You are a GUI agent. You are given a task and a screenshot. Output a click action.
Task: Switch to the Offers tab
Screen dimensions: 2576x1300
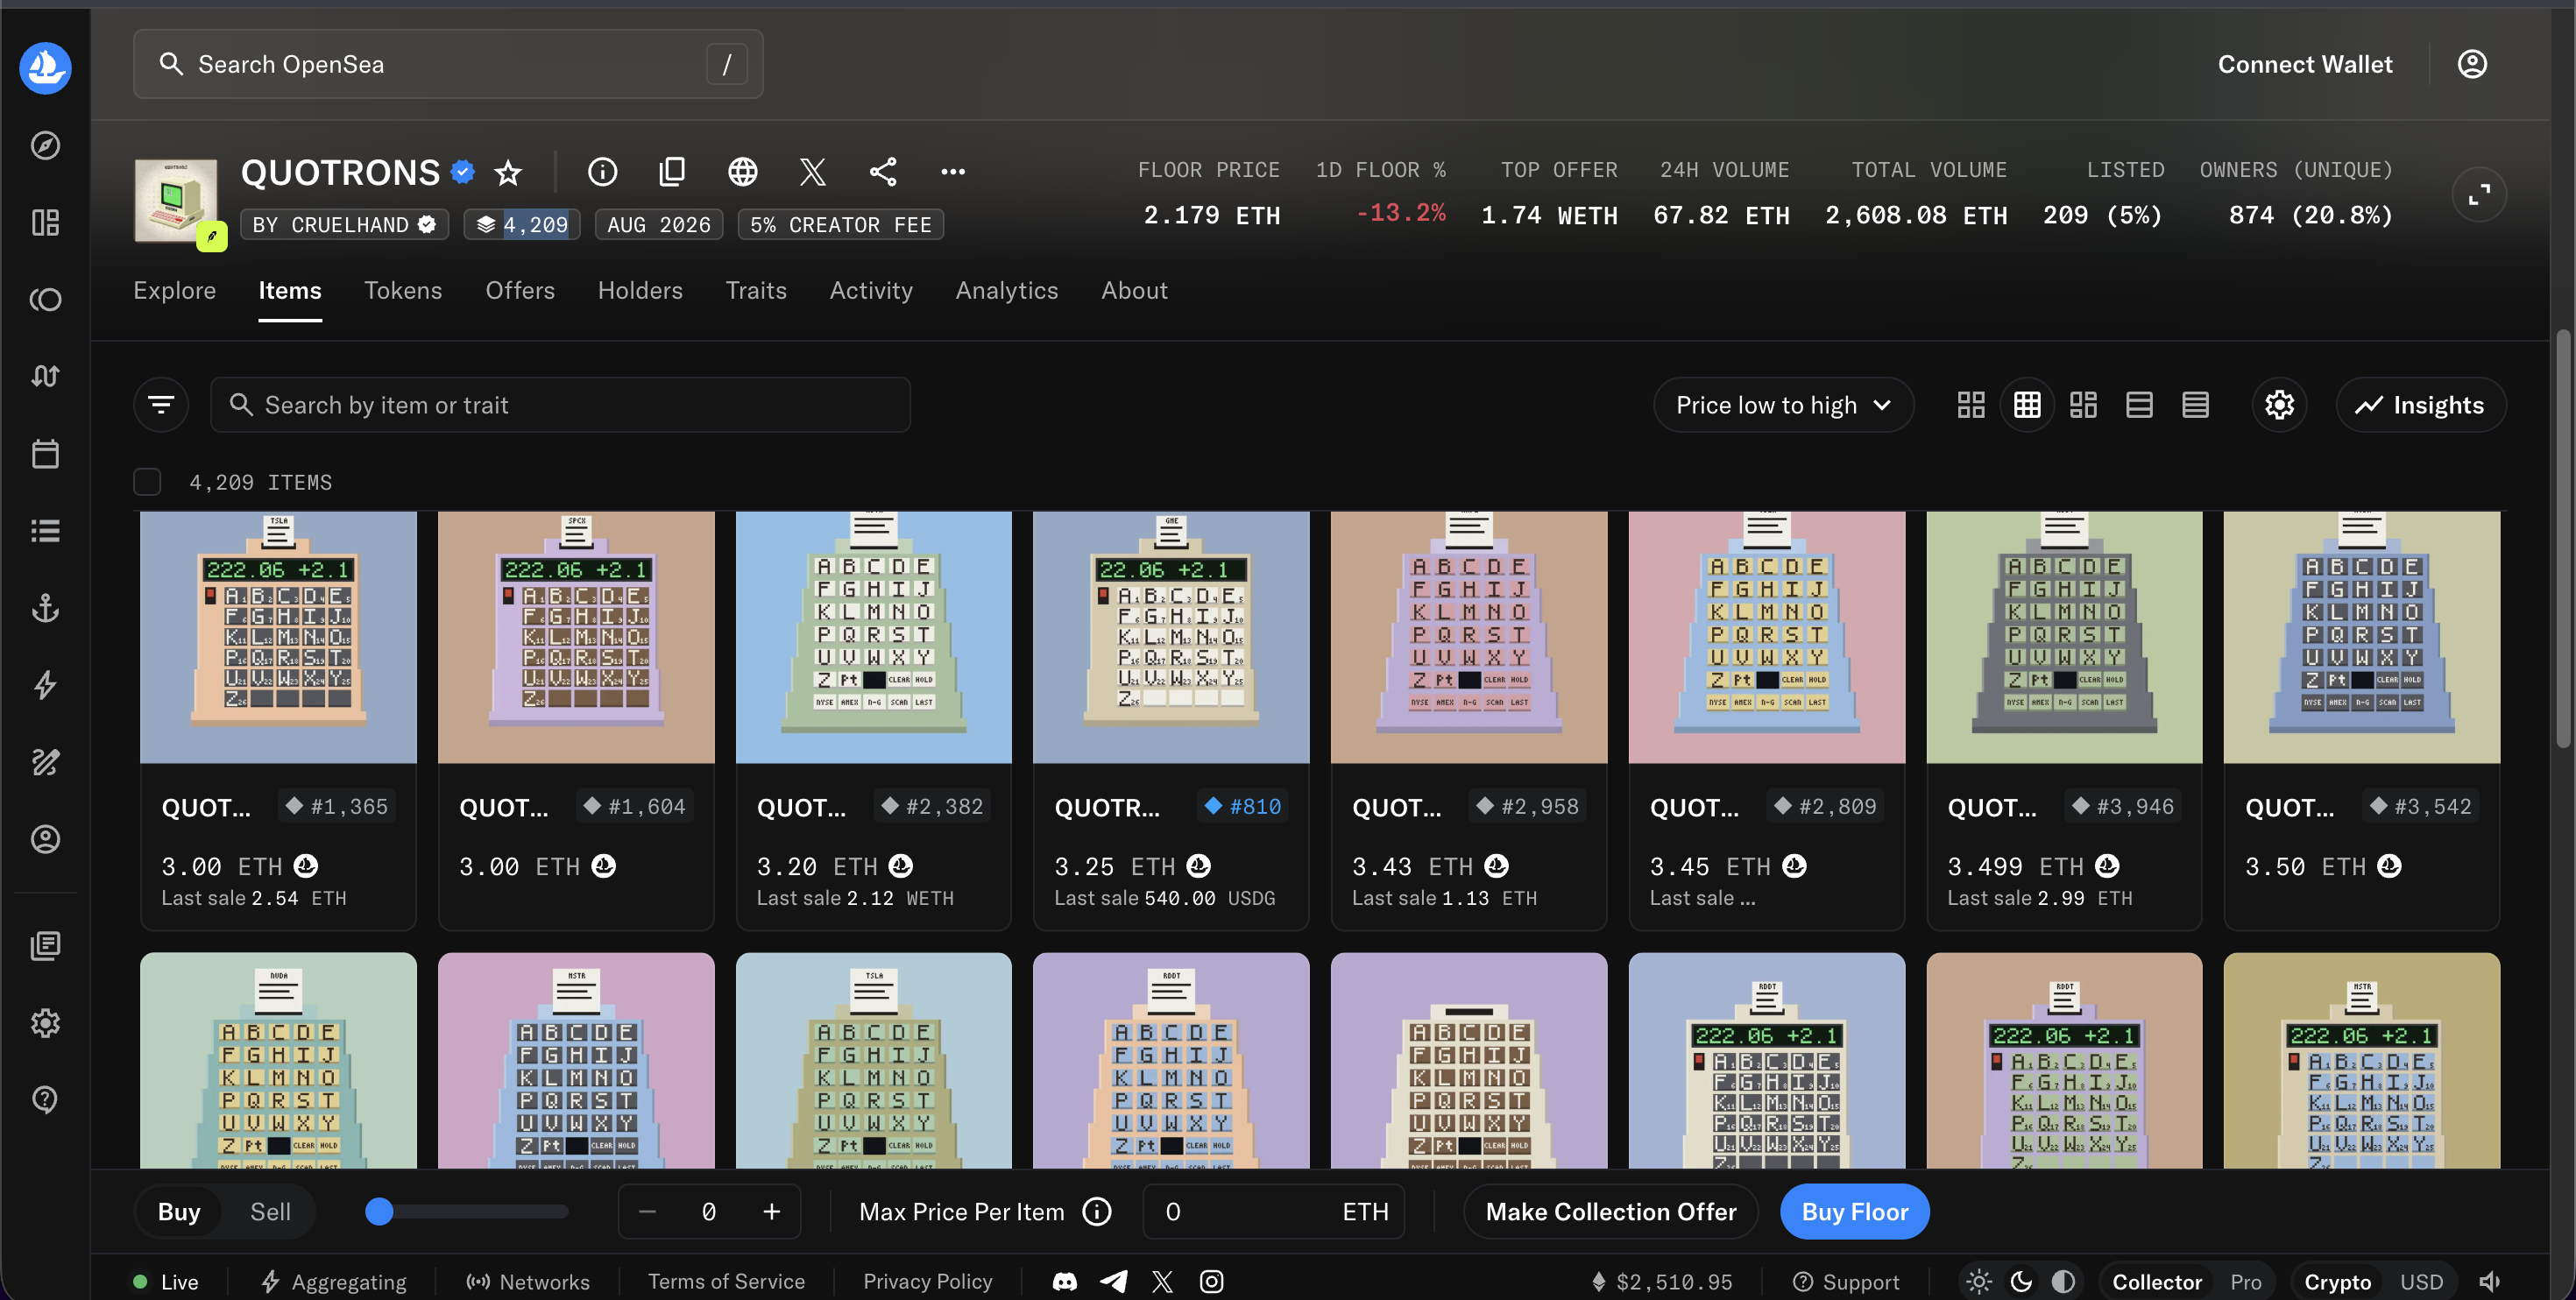(520, 291)
